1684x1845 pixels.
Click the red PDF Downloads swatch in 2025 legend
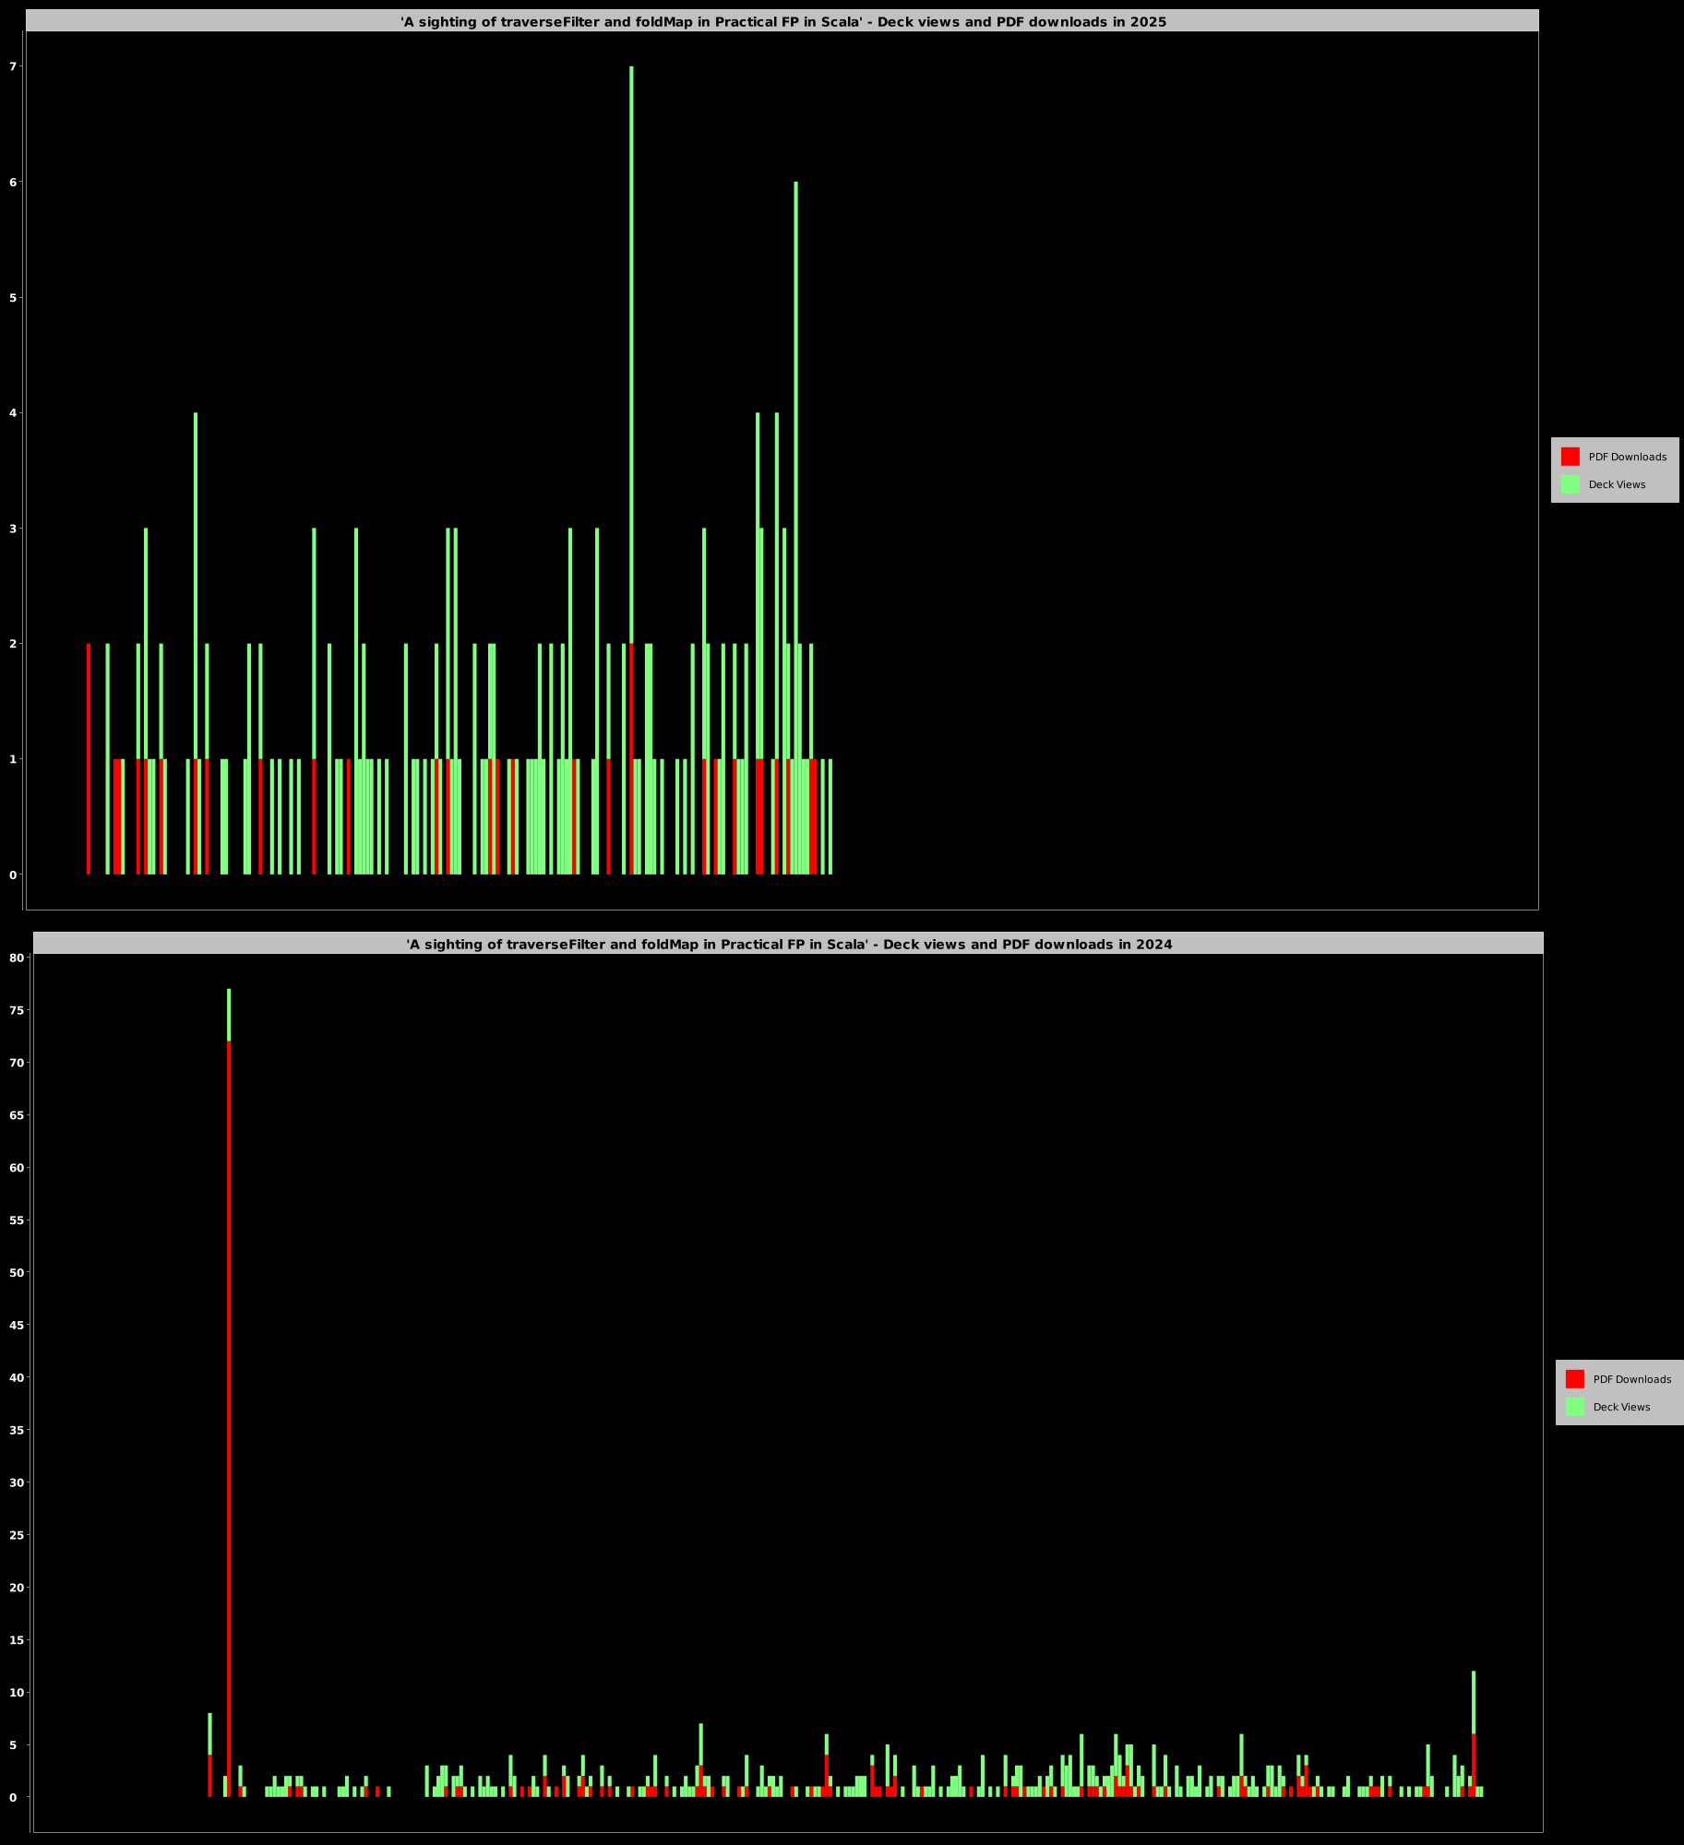pos(1570,457)
